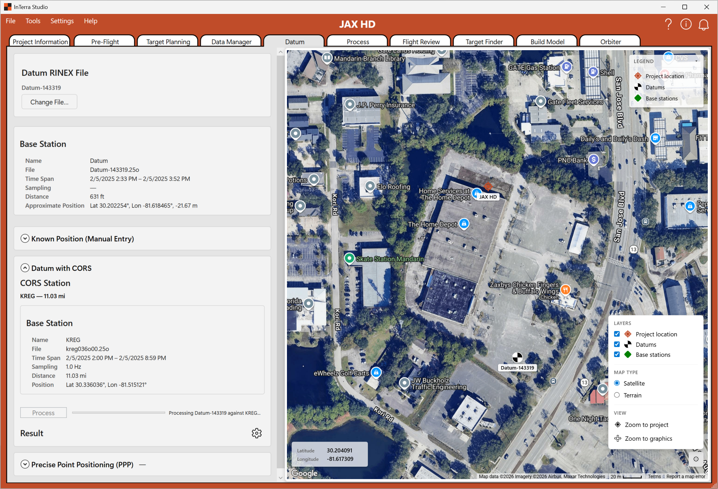Click the Home Depot shopping pin
The image size is (718, 489).
point(464,224)
